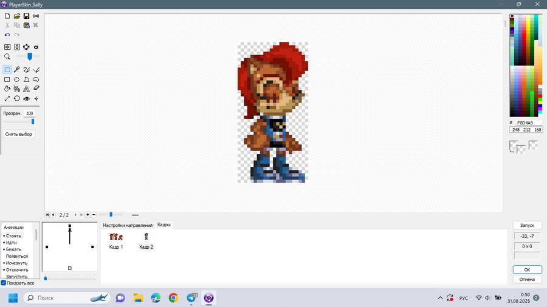The height and width of the screenshot is (307, 547).
Task: Click the 'Запуск' button
Action: tap(527, 225)
